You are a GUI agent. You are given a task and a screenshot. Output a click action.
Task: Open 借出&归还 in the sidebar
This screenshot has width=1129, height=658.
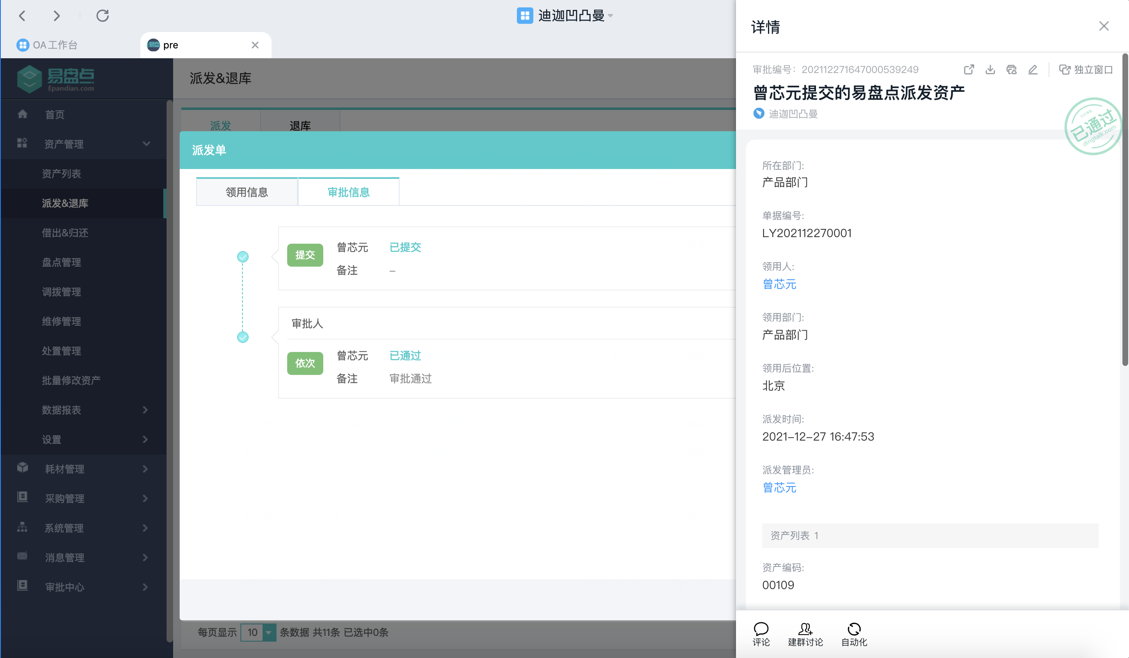click(x=65, y=233)
